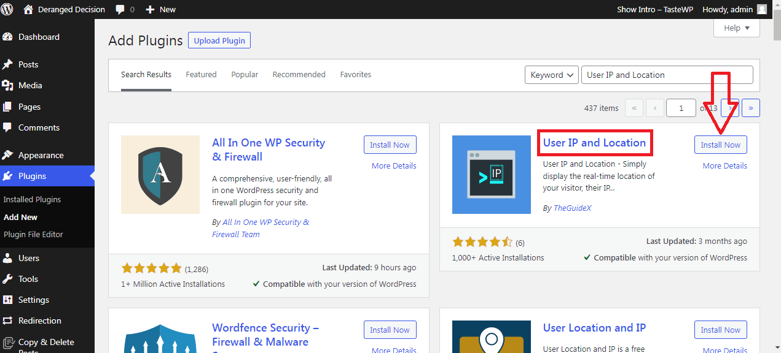Switch to the Popular tab
The image size is (781, 353).
(245, 75)
